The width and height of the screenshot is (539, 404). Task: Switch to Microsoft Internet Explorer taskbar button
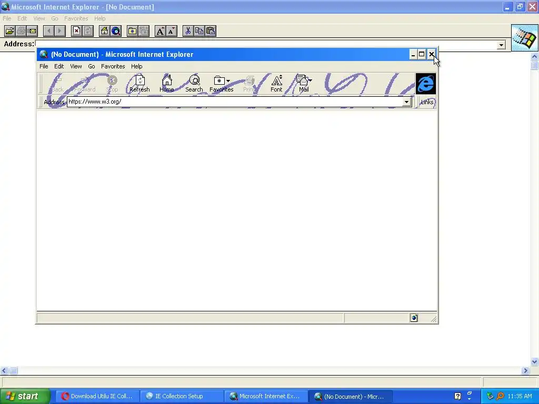pos(266,396)
